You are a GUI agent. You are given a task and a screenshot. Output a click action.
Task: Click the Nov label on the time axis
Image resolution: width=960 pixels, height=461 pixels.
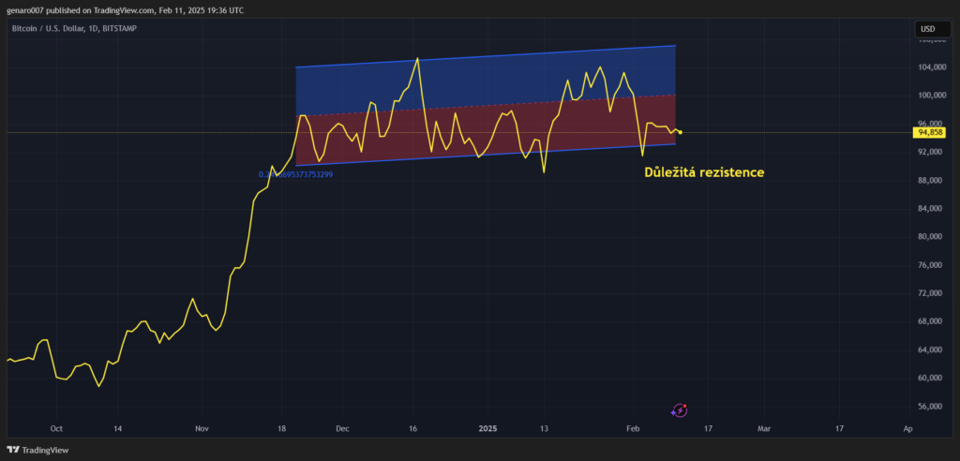[202, 428]
